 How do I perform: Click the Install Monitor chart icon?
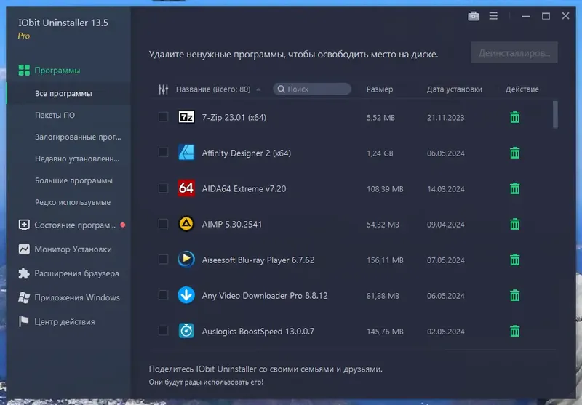click(24, 249)
